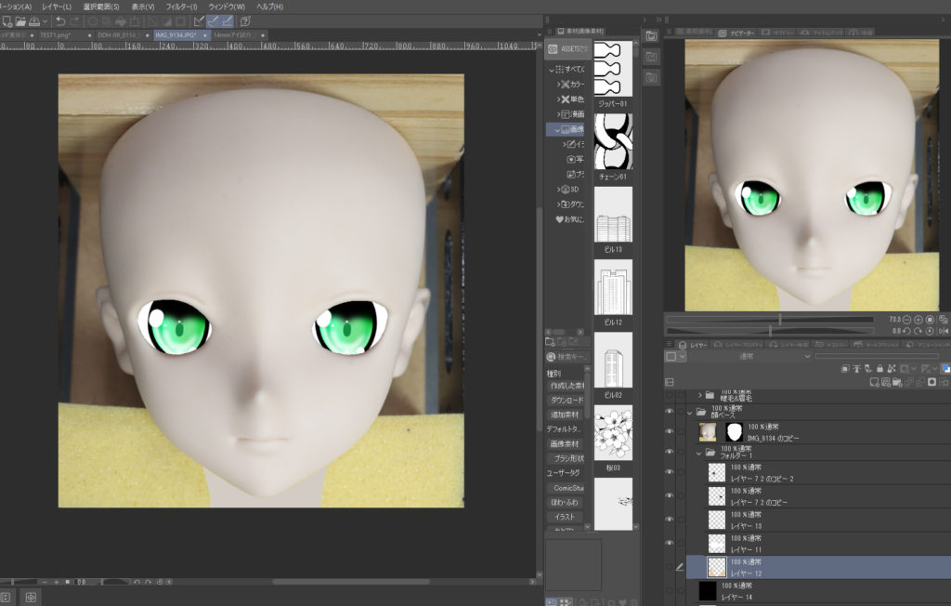This screenshot has width=951, height=606.
Task: Switch to the TEST1.png document tab
Action: click(x=54, y=34)
